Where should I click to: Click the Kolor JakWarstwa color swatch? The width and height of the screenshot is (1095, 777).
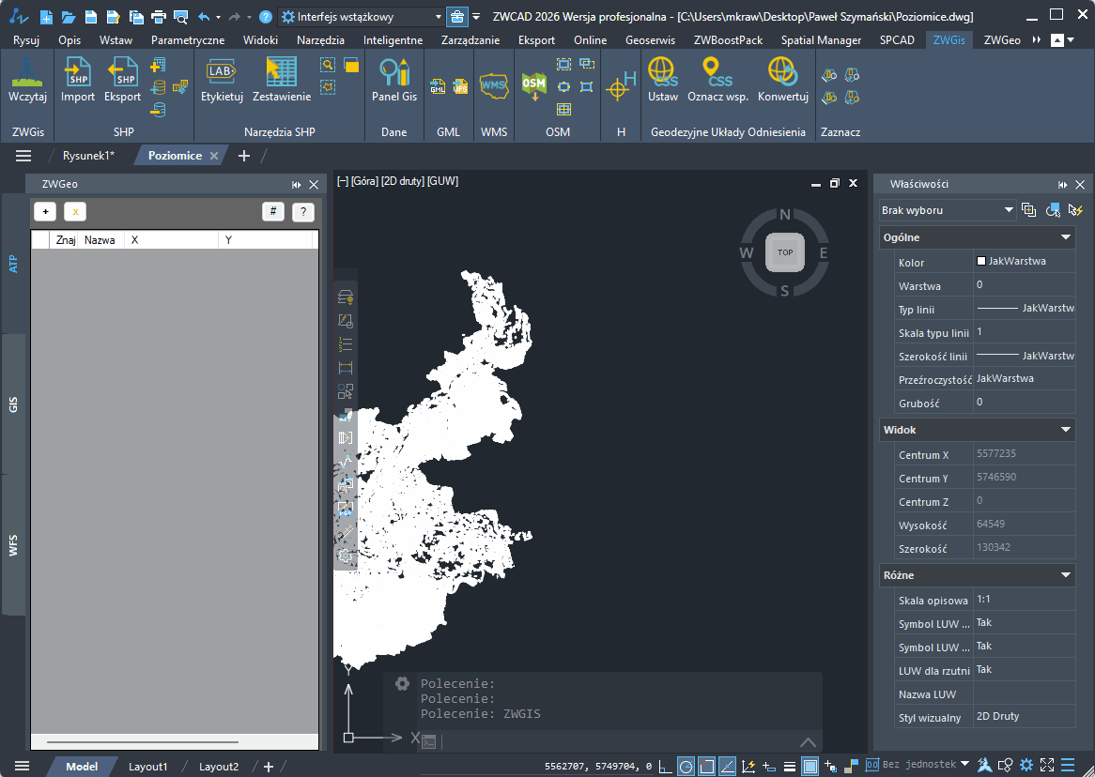click(x=981, y=261)
